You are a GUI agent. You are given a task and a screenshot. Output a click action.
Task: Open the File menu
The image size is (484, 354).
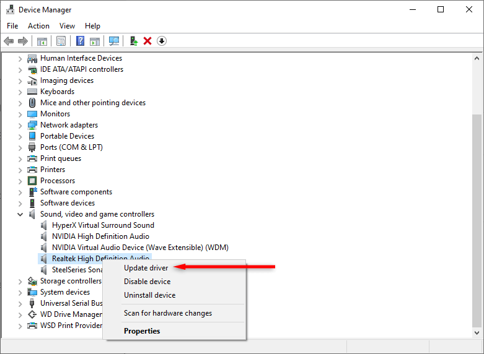pyautogui.click(x=12, y=26)
